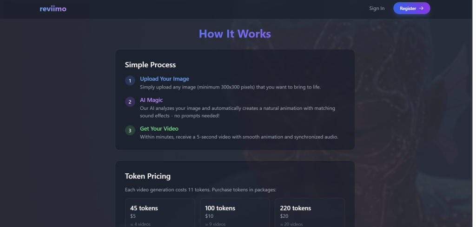Select the Get Your Video title
Viewport: 476px width, 227px height.
point(159,129)
